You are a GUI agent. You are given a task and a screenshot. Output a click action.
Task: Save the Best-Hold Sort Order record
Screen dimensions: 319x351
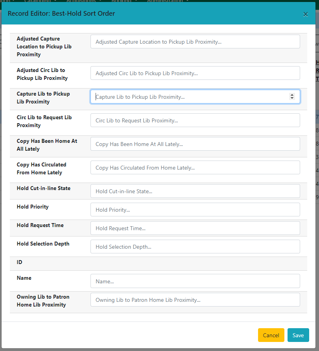(x=298, y=335)
